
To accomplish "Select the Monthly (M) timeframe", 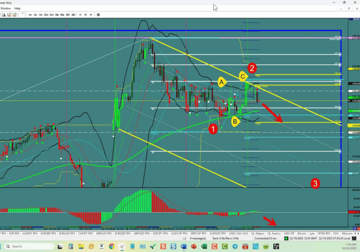I will [91, 15].
